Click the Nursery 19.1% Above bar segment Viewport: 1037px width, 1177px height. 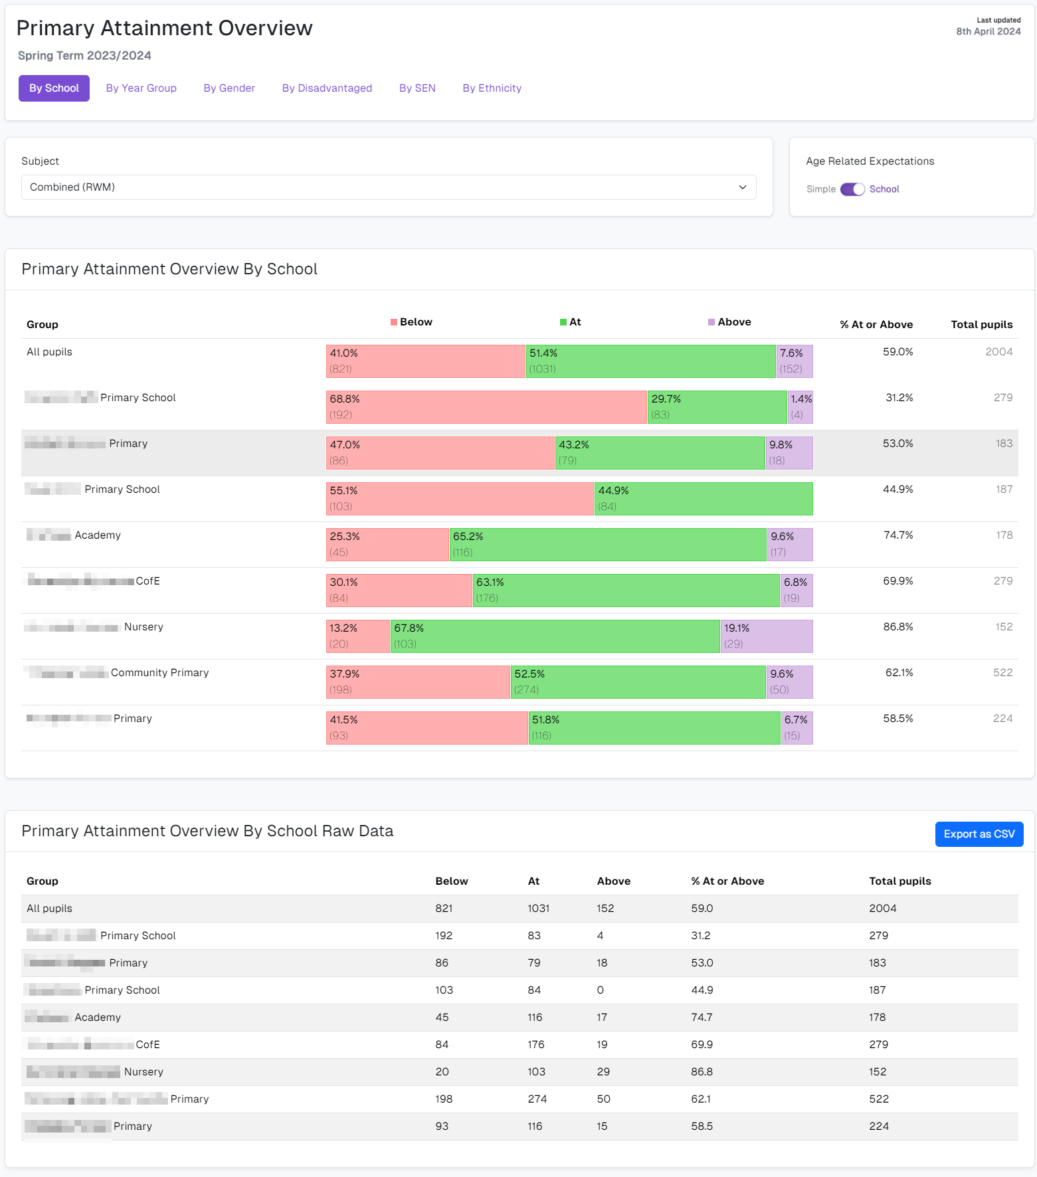[x=767, y=636]
